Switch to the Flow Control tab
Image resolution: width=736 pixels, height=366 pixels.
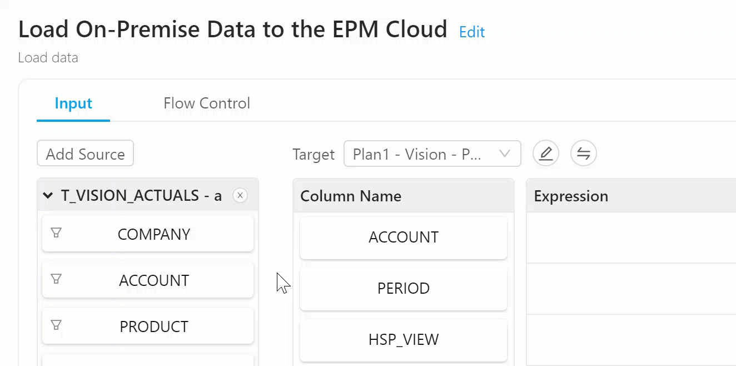click(x=206, y=103)
